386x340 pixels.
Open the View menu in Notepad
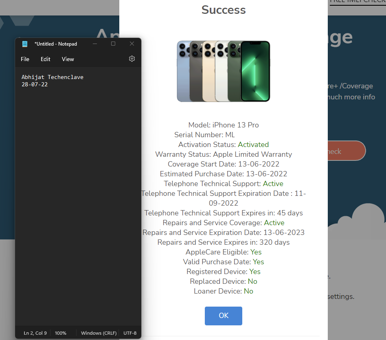click(68, 59)
